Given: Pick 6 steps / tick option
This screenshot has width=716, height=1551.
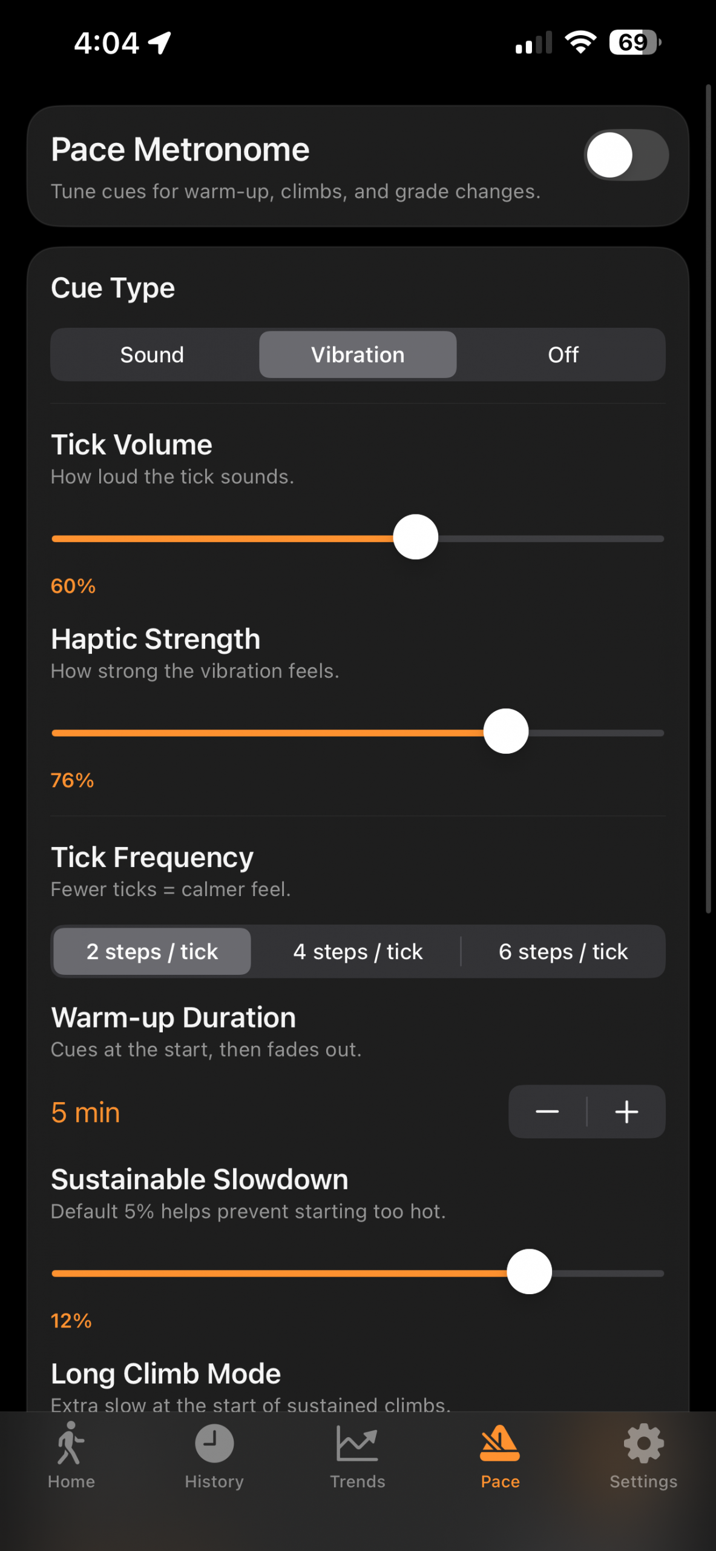Looking at the screenshot, I should pos(563,952).
